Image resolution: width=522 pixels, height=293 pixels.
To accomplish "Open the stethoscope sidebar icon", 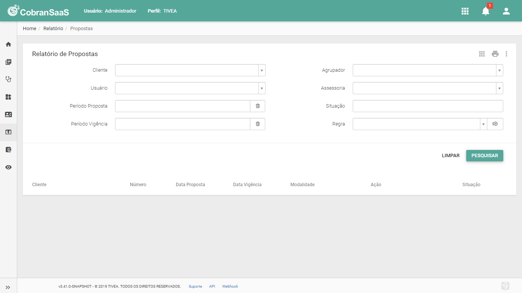I will 8,79.
